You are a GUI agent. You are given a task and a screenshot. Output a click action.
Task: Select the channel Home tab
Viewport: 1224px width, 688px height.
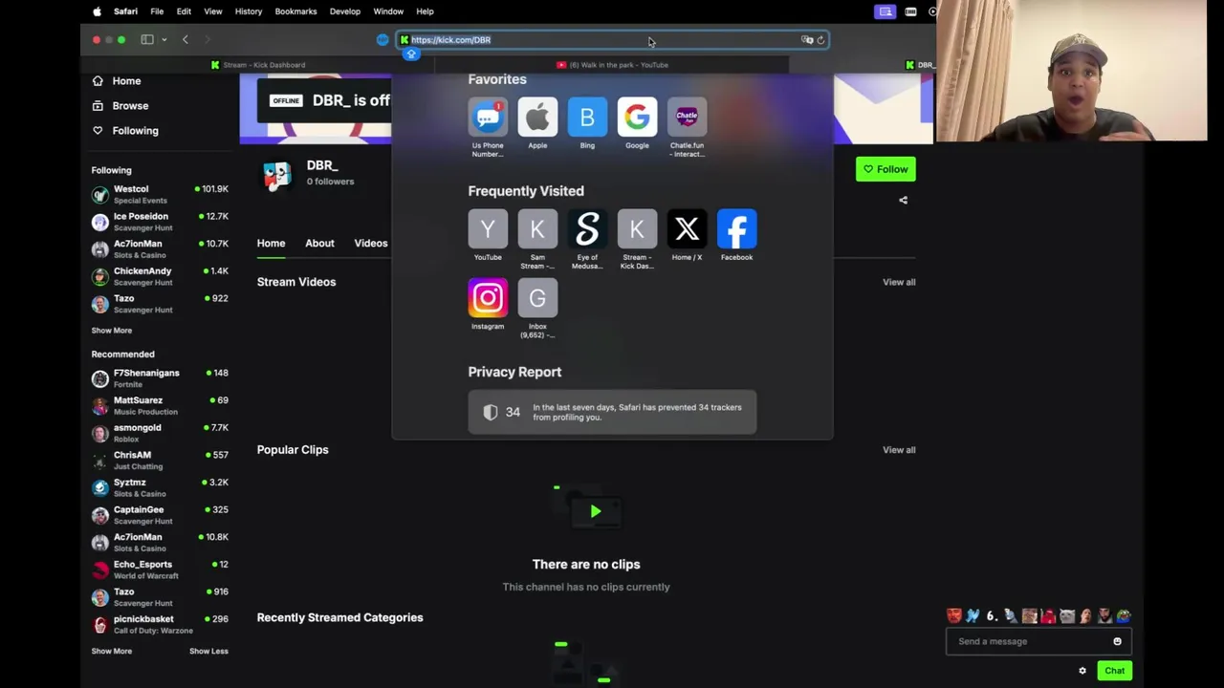271,244
